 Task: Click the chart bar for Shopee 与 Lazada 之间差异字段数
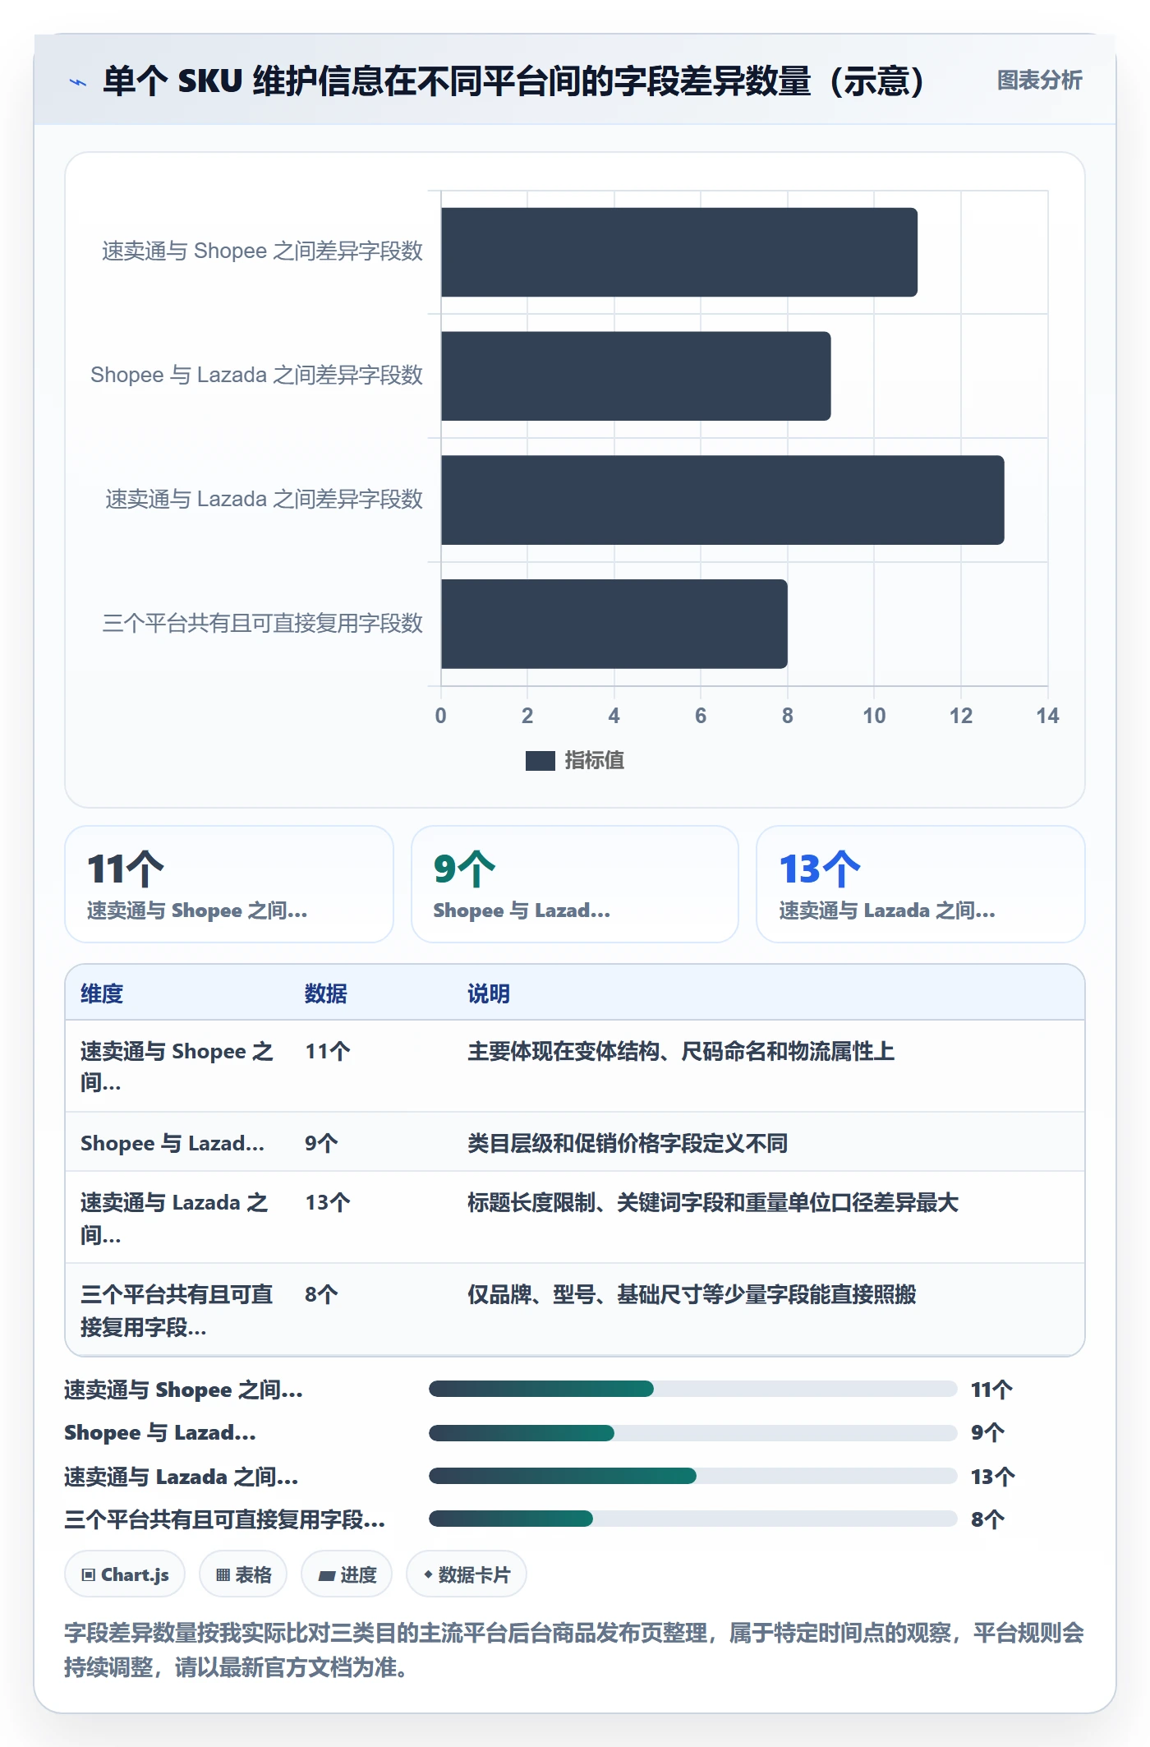tap(636, 376)
